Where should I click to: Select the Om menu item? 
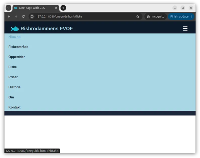point(11,97)
